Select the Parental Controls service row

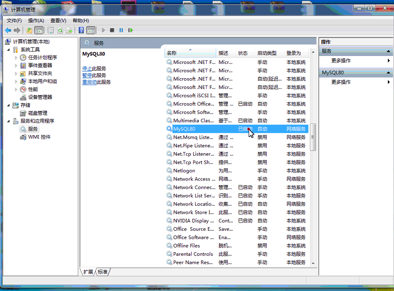237,254
